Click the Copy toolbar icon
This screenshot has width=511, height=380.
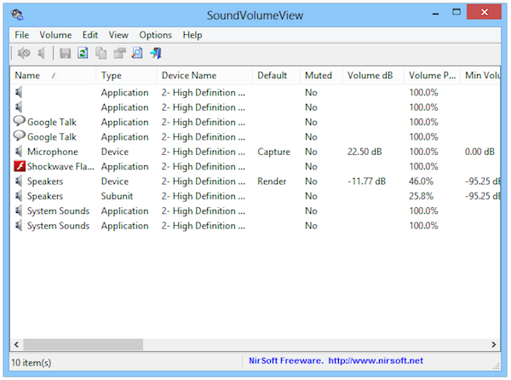click(x=101, y=53)
